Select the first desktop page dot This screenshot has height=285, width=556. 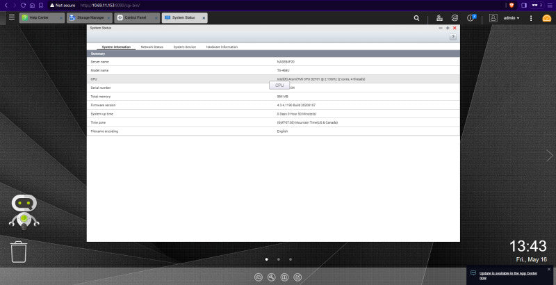(267, 259)
